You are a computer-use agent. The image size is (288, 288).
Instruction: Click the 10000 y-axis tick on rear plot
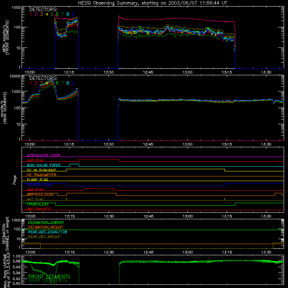pyautogui.click(x=15, y=76)
